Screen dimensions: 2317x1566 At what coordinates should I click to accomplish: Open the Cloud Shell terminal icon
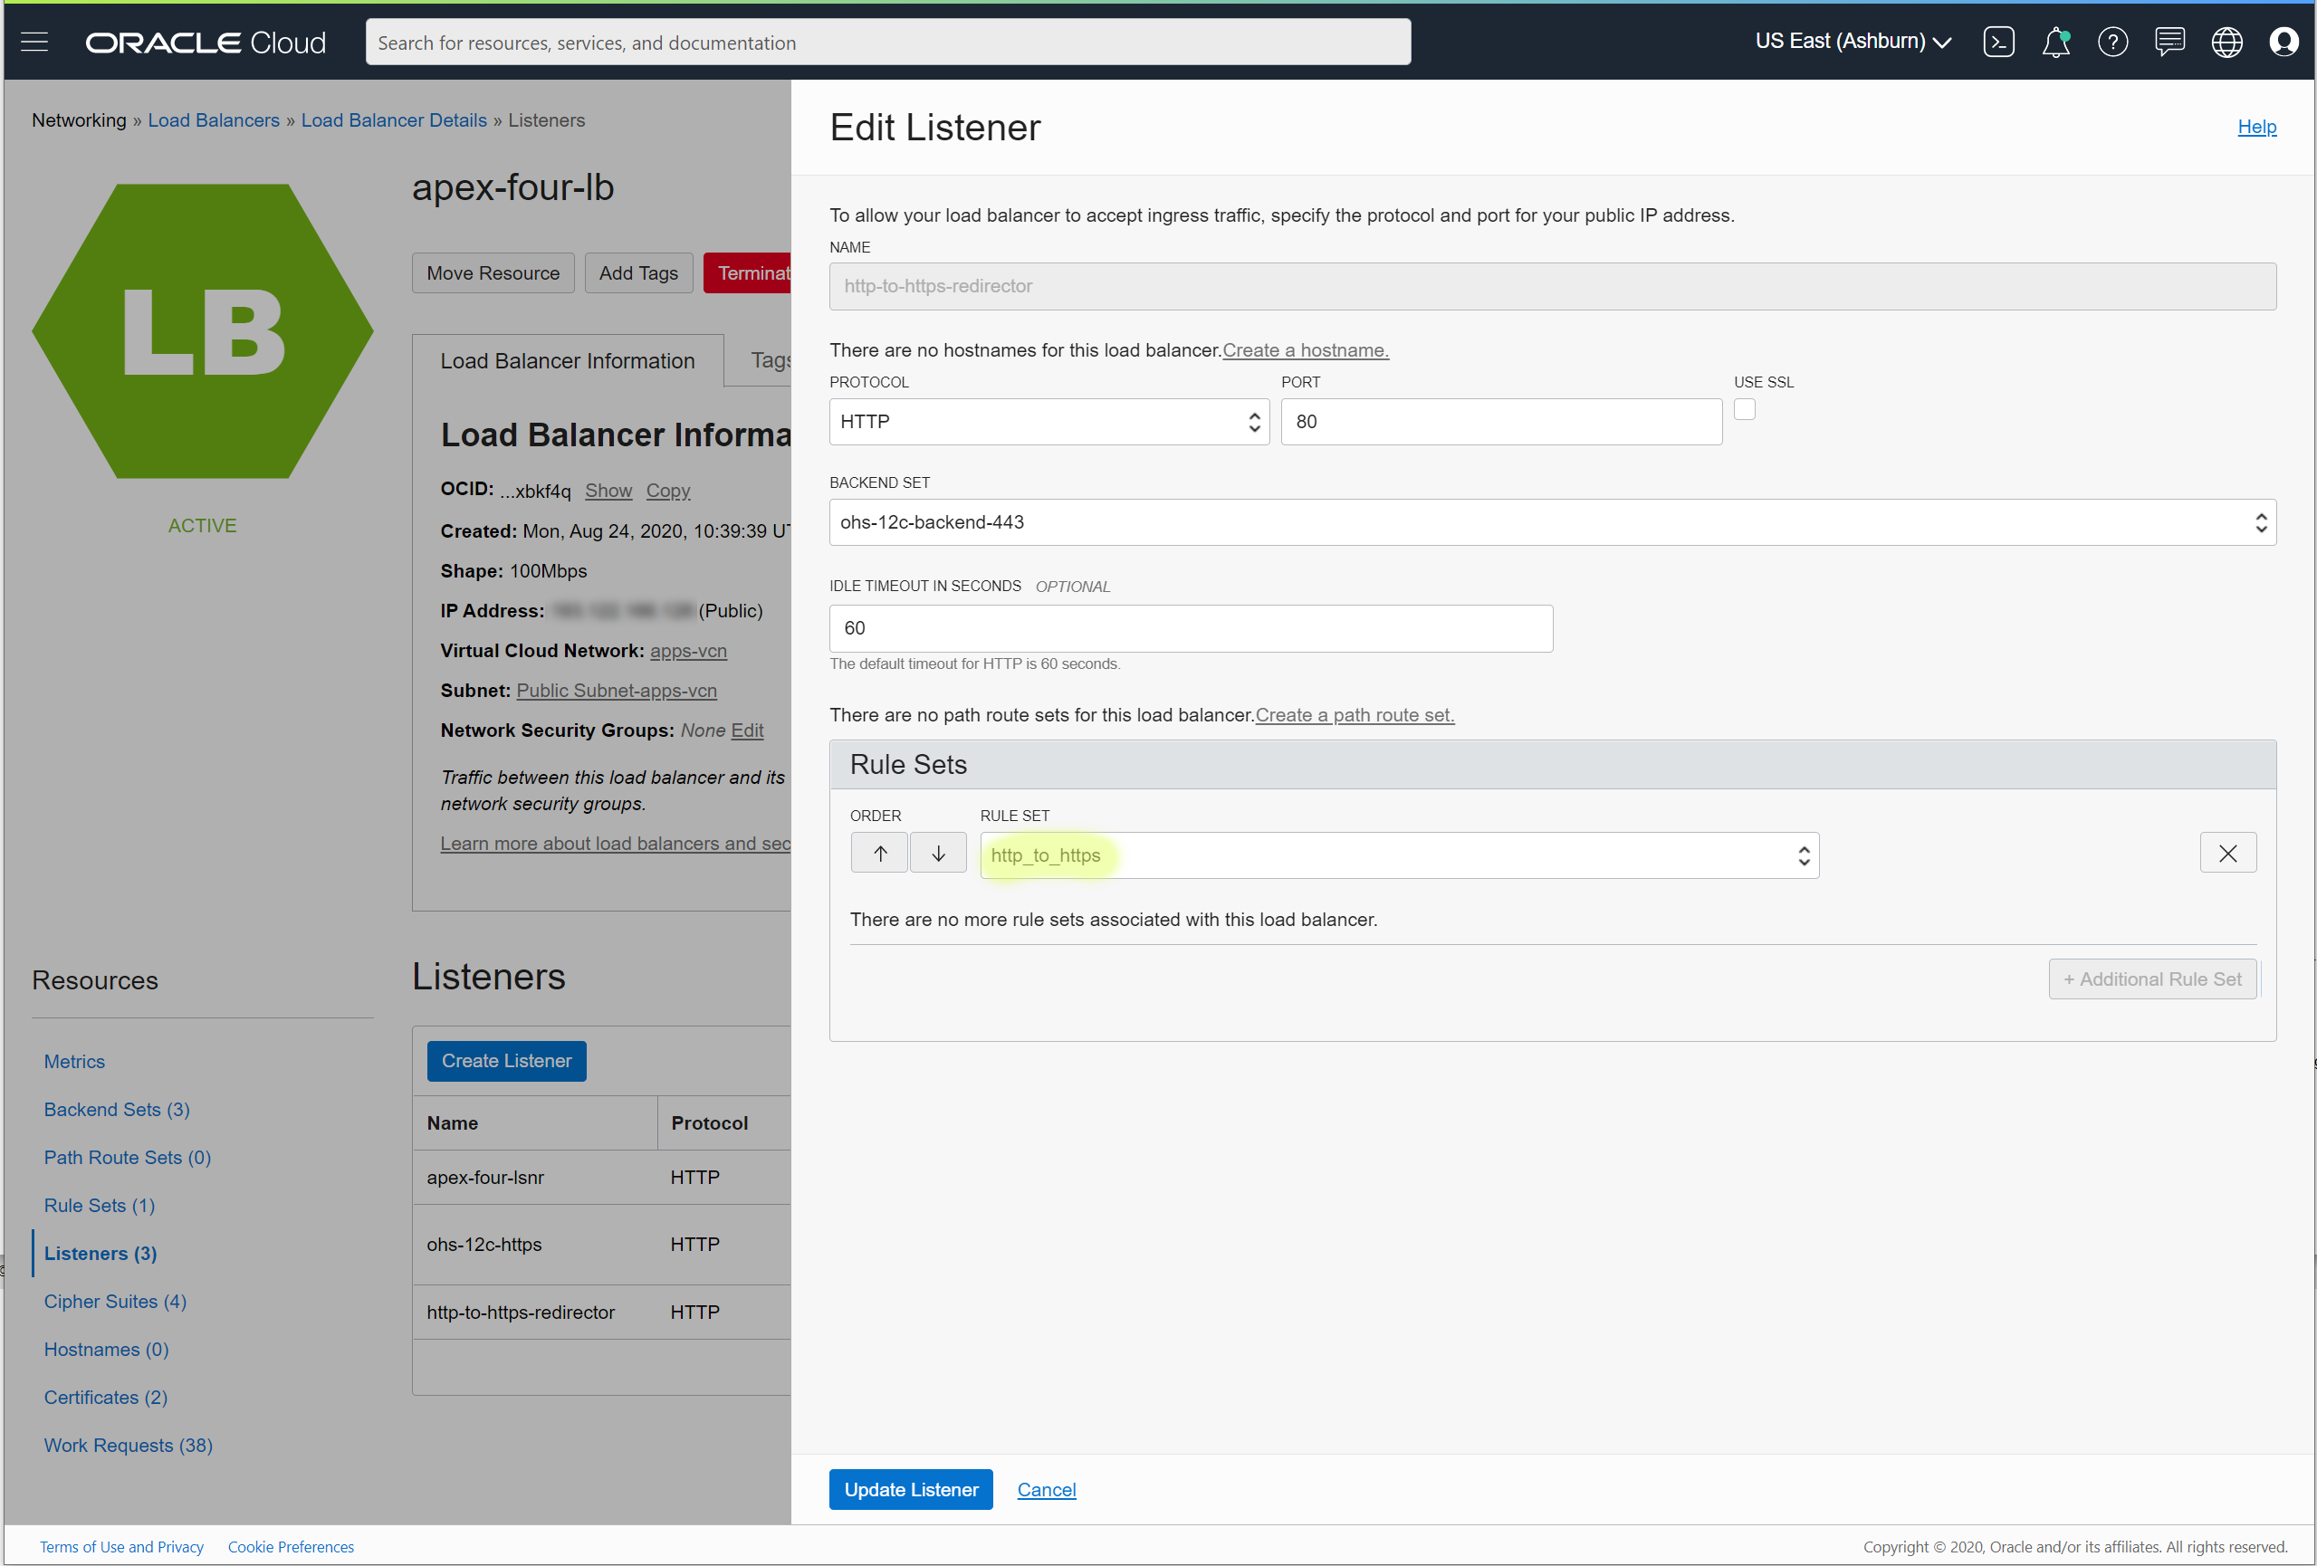(x=1999, y=41)
